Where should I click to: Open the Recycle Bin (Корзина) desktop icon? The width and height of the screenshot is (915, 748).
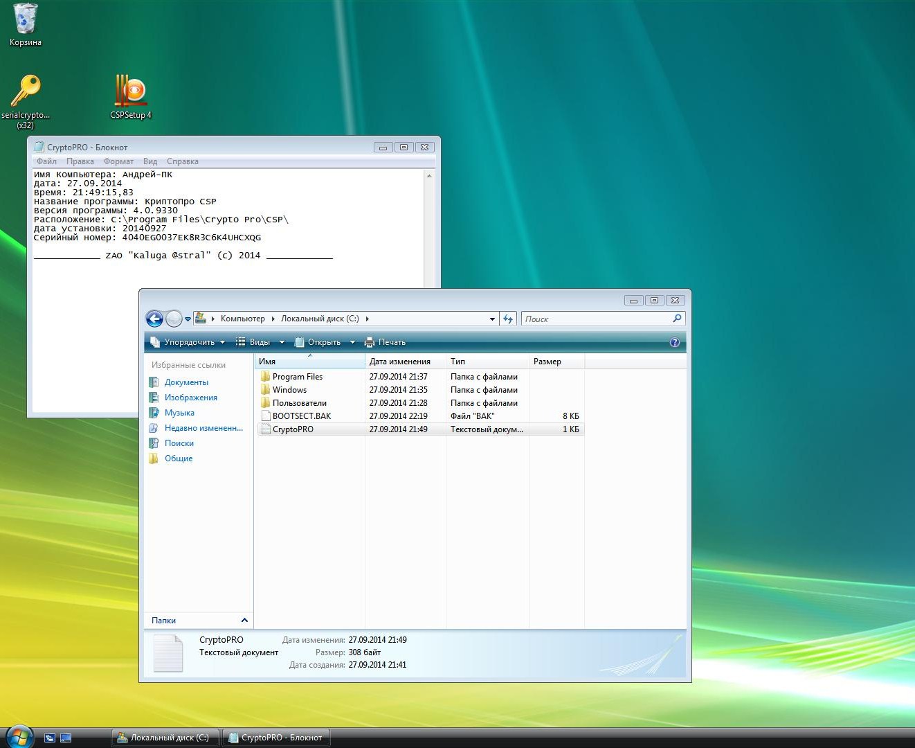click(x=26, y=20)
